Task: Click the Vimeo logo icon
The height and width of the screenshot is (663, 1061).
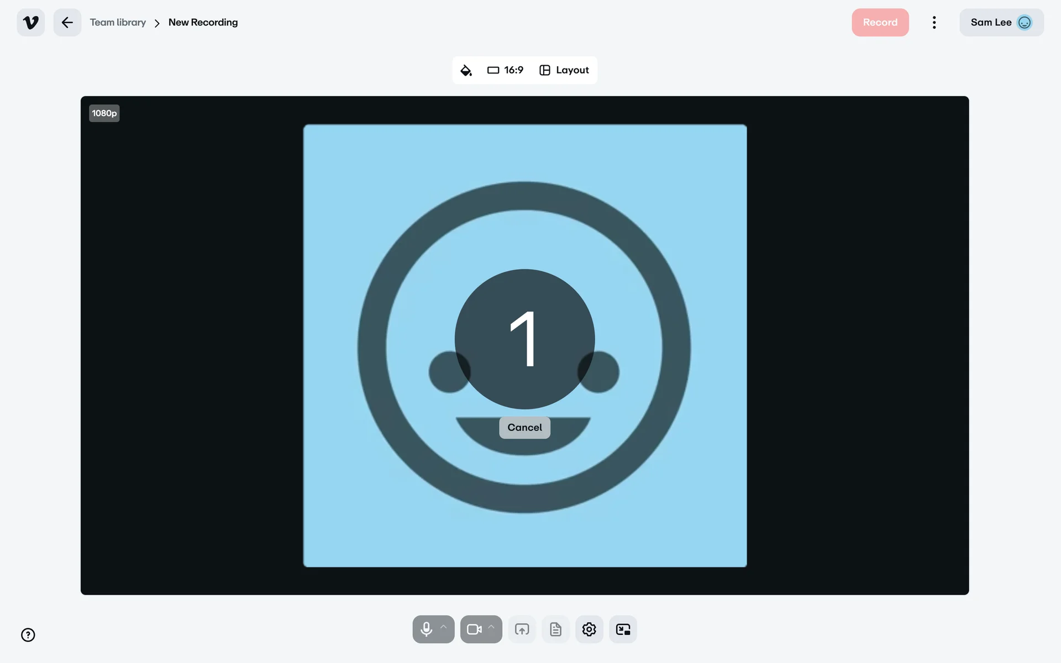Action: coord(31,23)
